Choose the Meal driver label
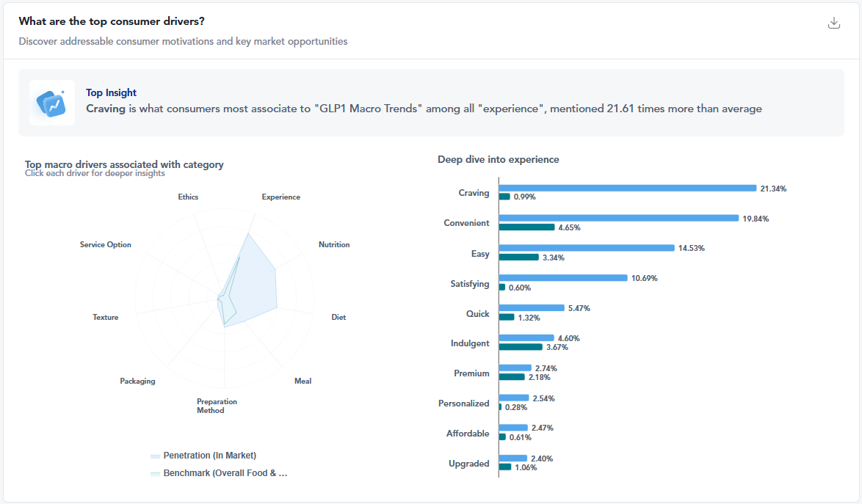 (303, 381)
